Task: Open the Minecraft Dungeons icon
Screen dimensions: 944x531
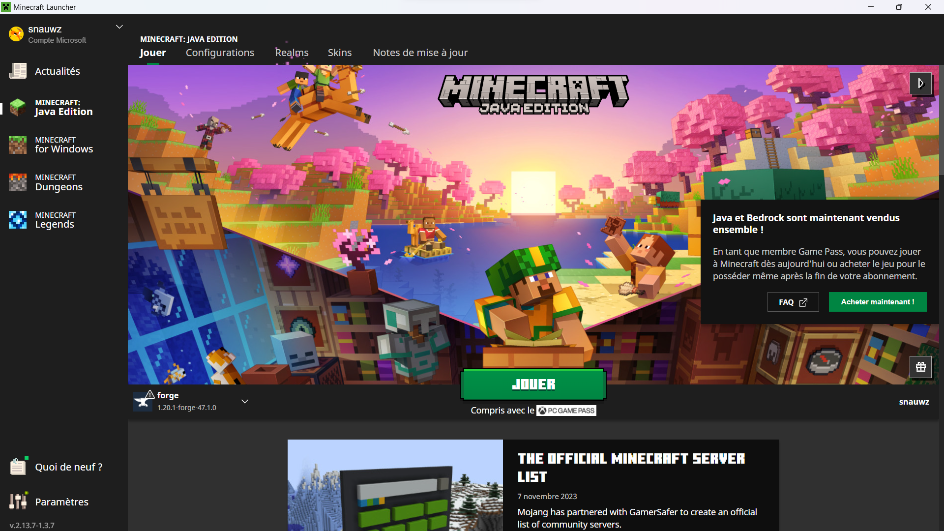Action: [18, 182]
